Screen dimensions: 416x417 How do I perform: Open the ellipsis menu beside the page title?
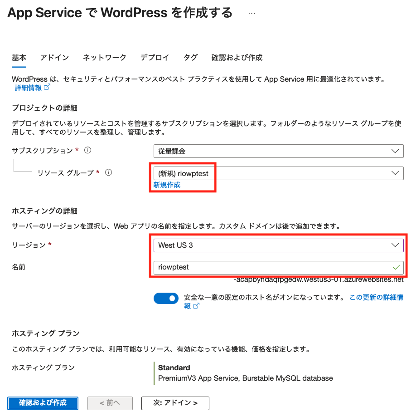pyautogui.click(x=252, y=13)
